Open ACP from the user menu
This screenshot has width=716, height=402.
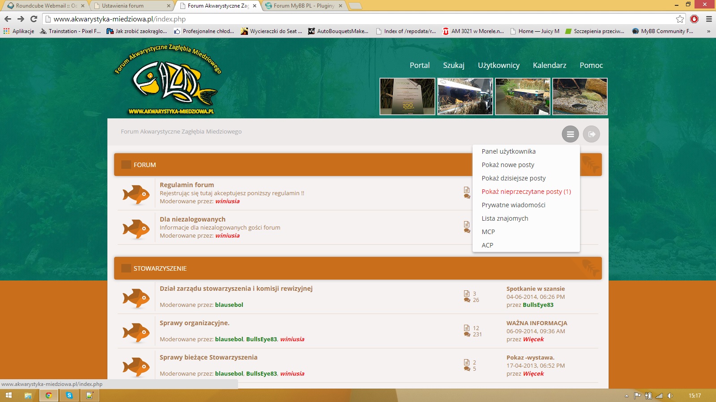[487, 245]
